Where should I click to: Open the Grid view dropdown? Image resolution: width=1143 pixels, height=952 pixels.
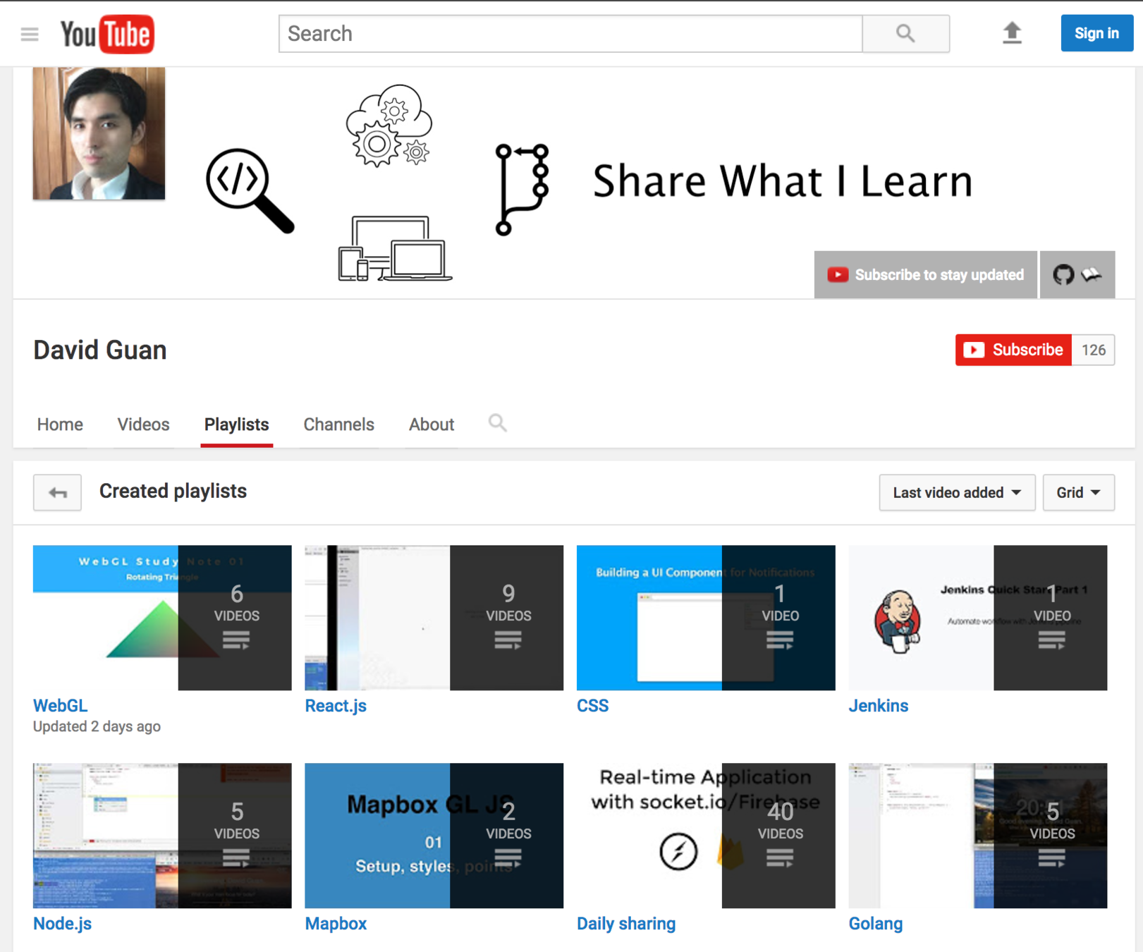pos(1078,492)
